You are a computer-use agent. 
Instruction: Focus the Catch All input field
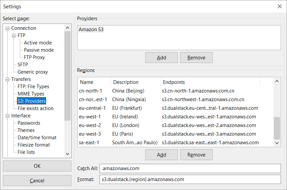[190, 168]
